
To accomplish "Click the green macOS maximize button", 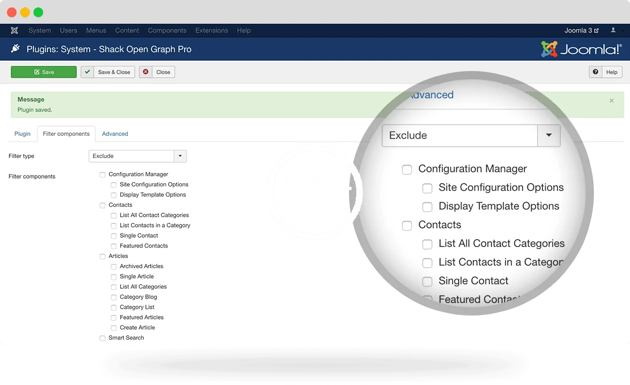I will (39, 12).
